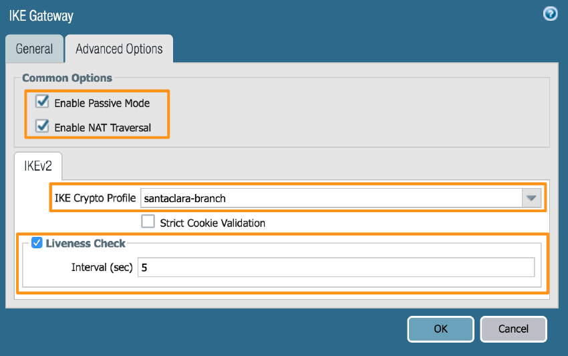Enable the Strict Cookie Validation checkbox
The image size is (568, 356).
148,222
